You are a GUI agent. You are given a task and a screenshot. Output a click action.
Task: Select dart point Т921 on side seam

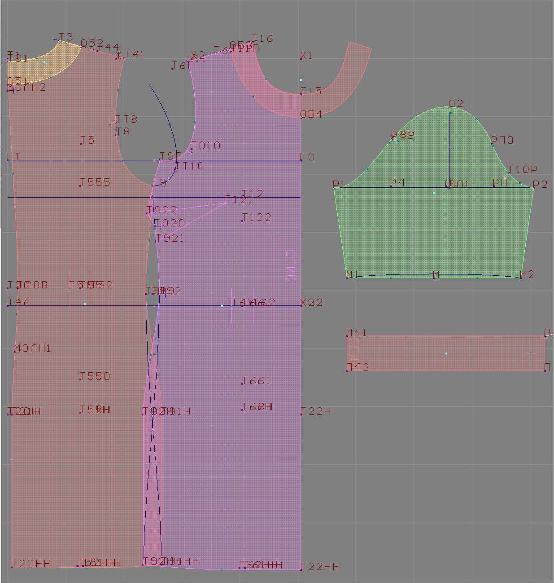[x=157, y=241]
